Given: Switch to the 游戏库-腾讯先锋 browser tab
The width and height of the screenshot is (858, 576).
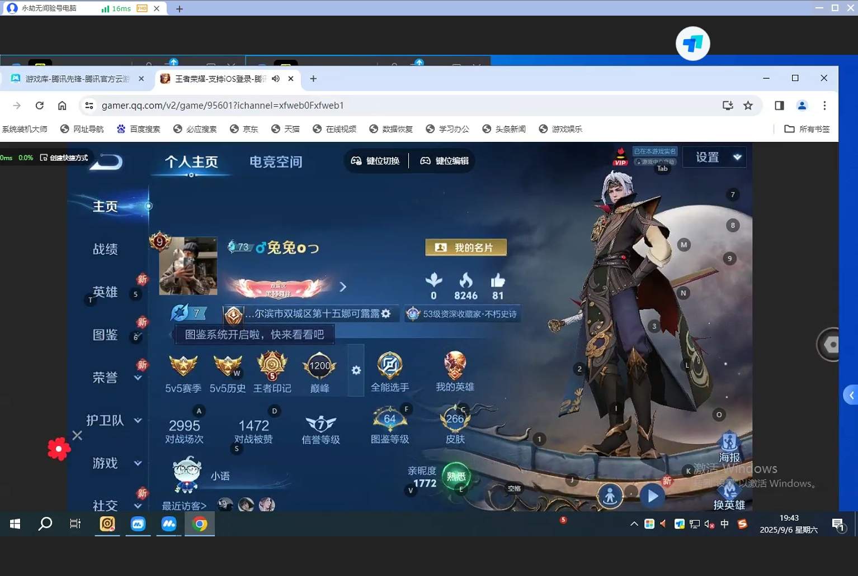Looking at the screenshot, I should [x=78, y=79].
